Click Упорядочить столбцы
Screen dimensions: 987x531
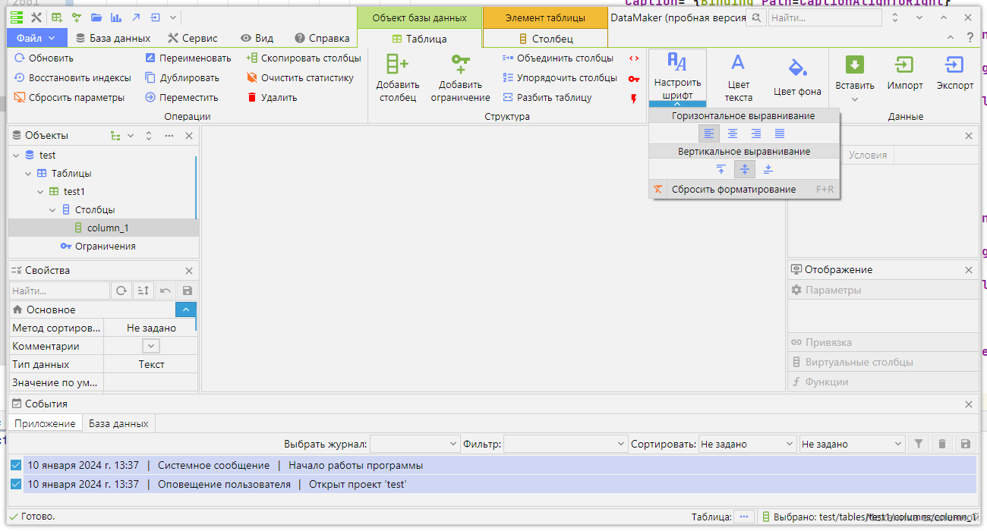(x=560, y=77)
